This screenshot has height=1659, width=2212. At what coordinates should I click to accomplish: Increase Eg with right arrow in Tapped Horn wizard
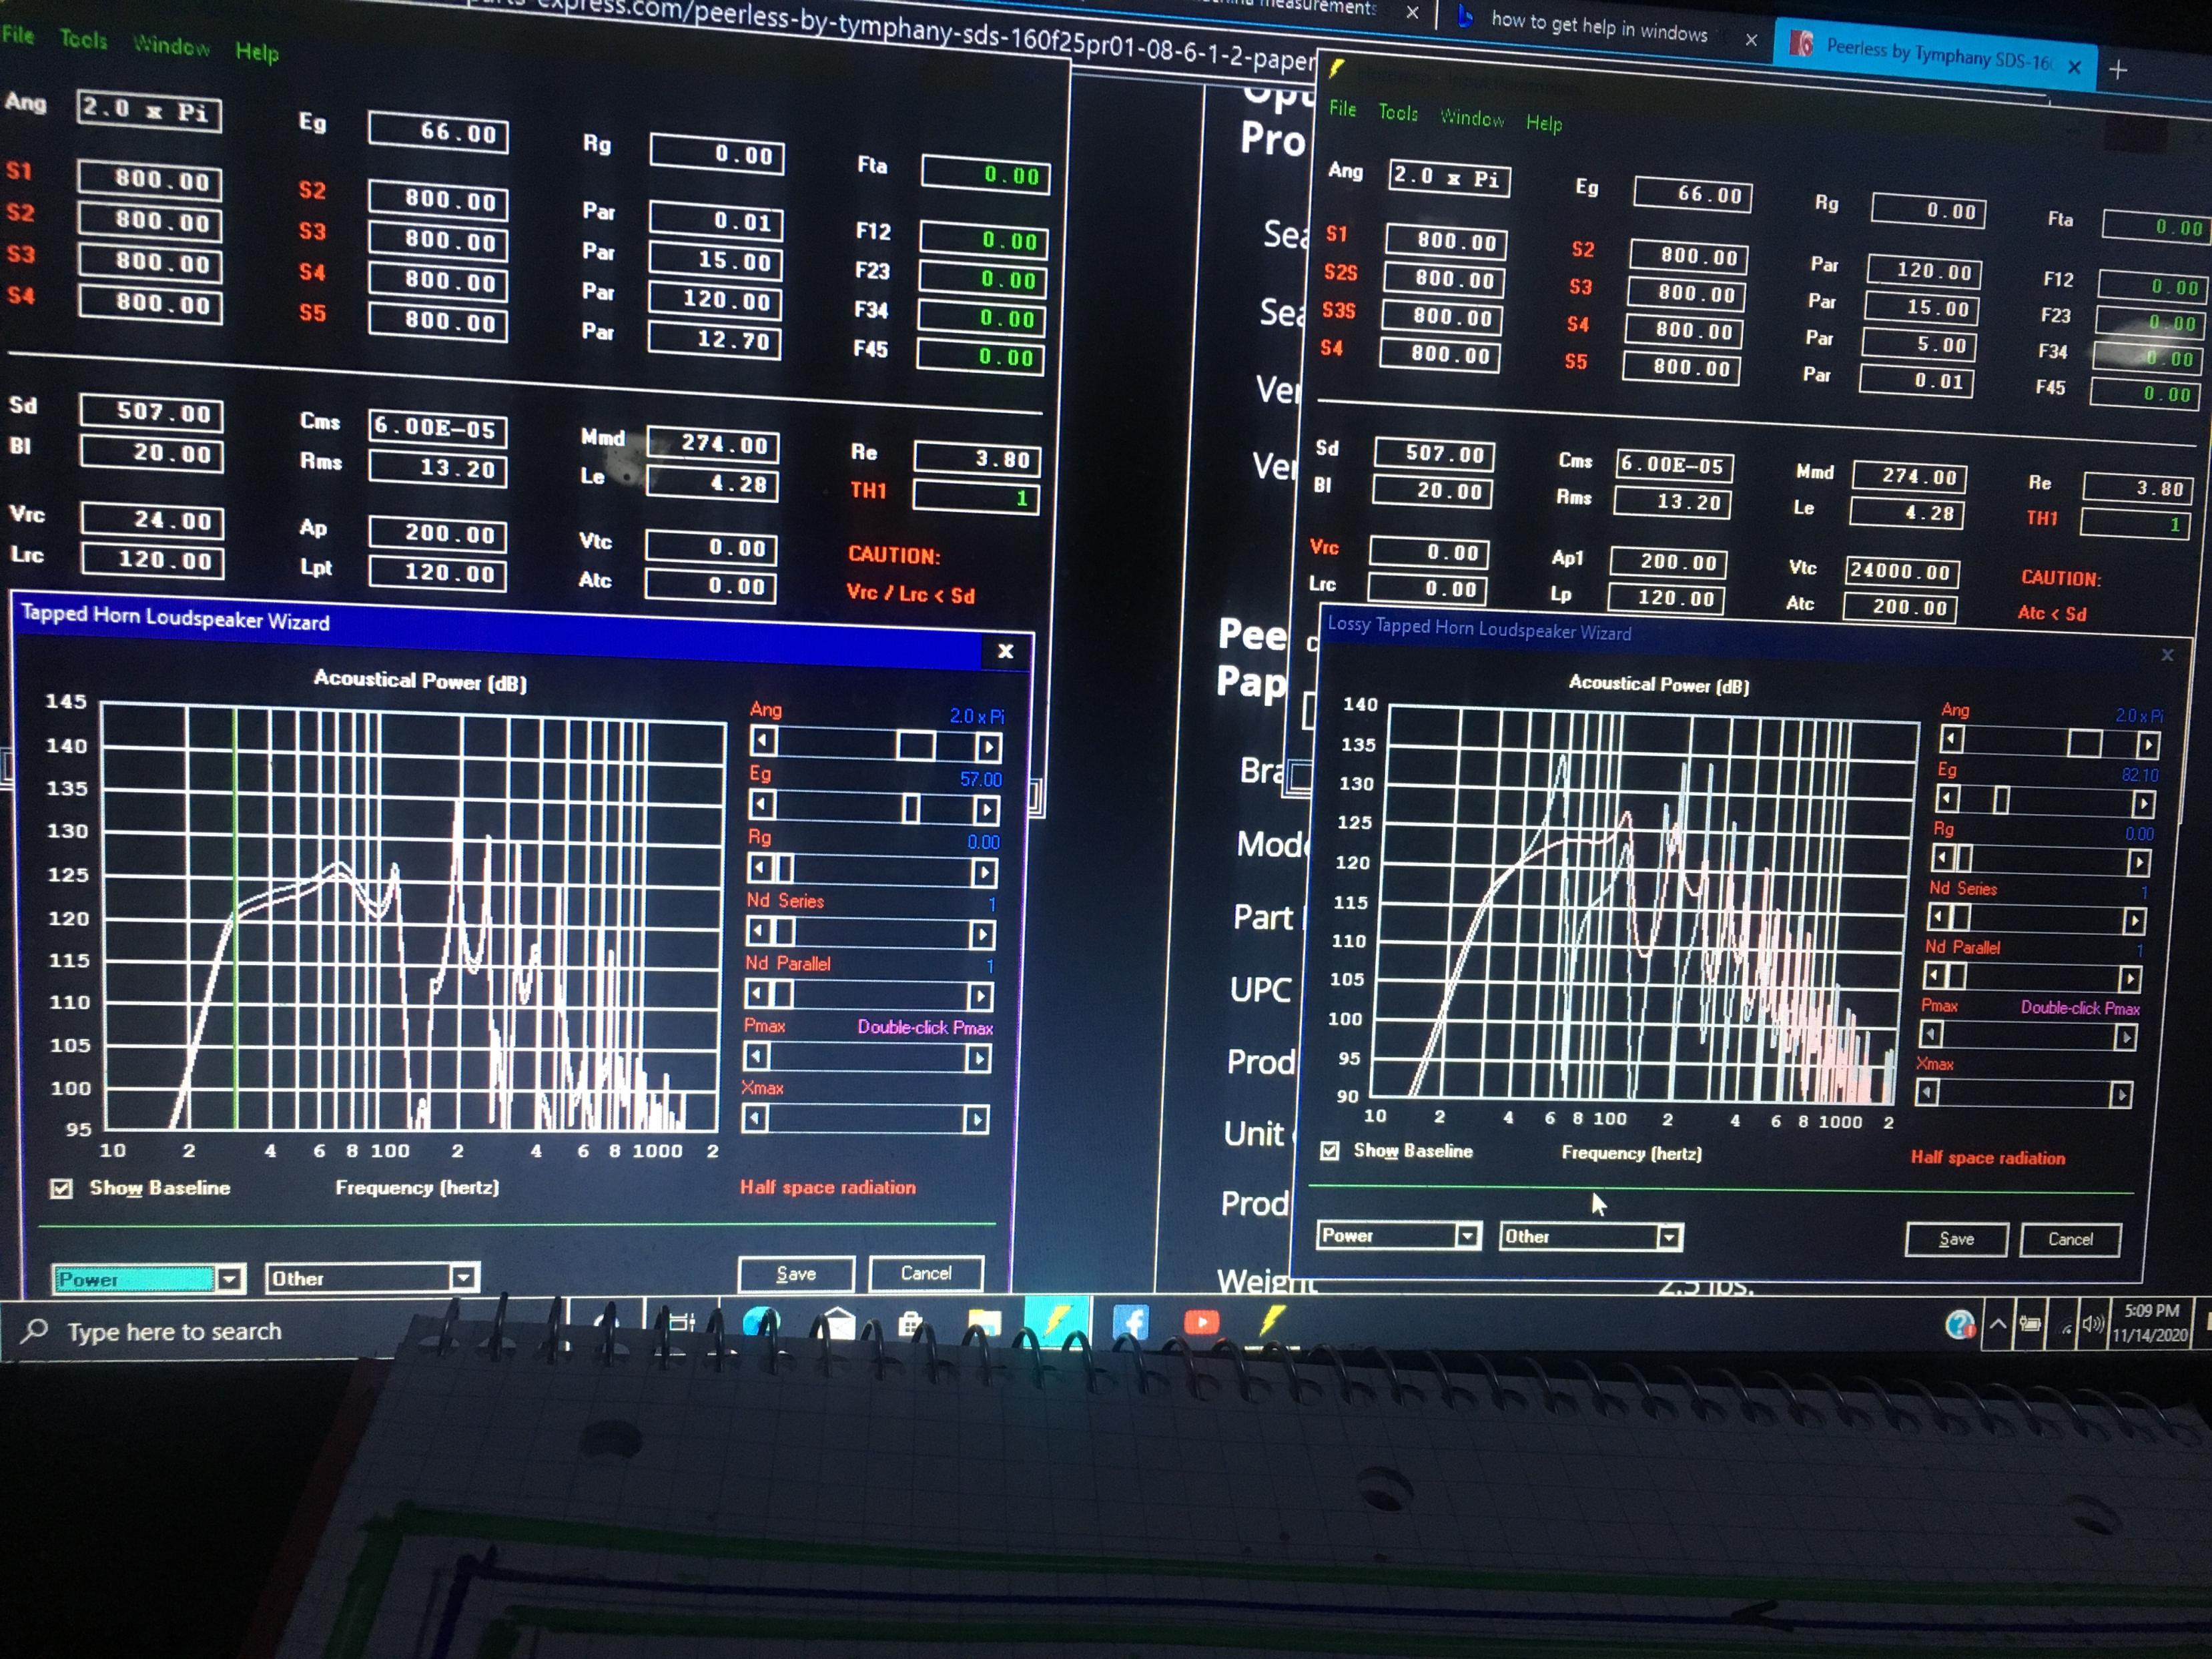[x=986, y=809]
